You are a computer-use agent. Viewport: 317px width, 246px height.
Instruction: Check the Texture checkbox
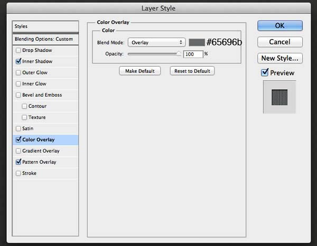pyautogui.click(x=24, y=117)
